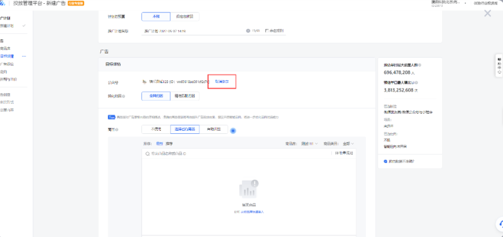This screenshot has width=503, height=237.
Task: Open the 商品类目 dropdown showing 全部
Action: 348,144
